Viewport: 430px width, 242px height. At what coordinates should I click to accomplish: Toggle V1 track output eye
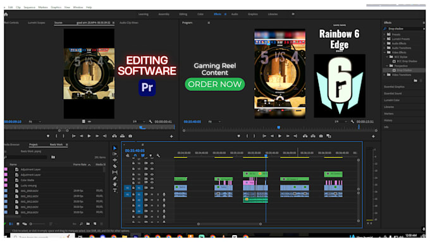click(x=152, y=188)
